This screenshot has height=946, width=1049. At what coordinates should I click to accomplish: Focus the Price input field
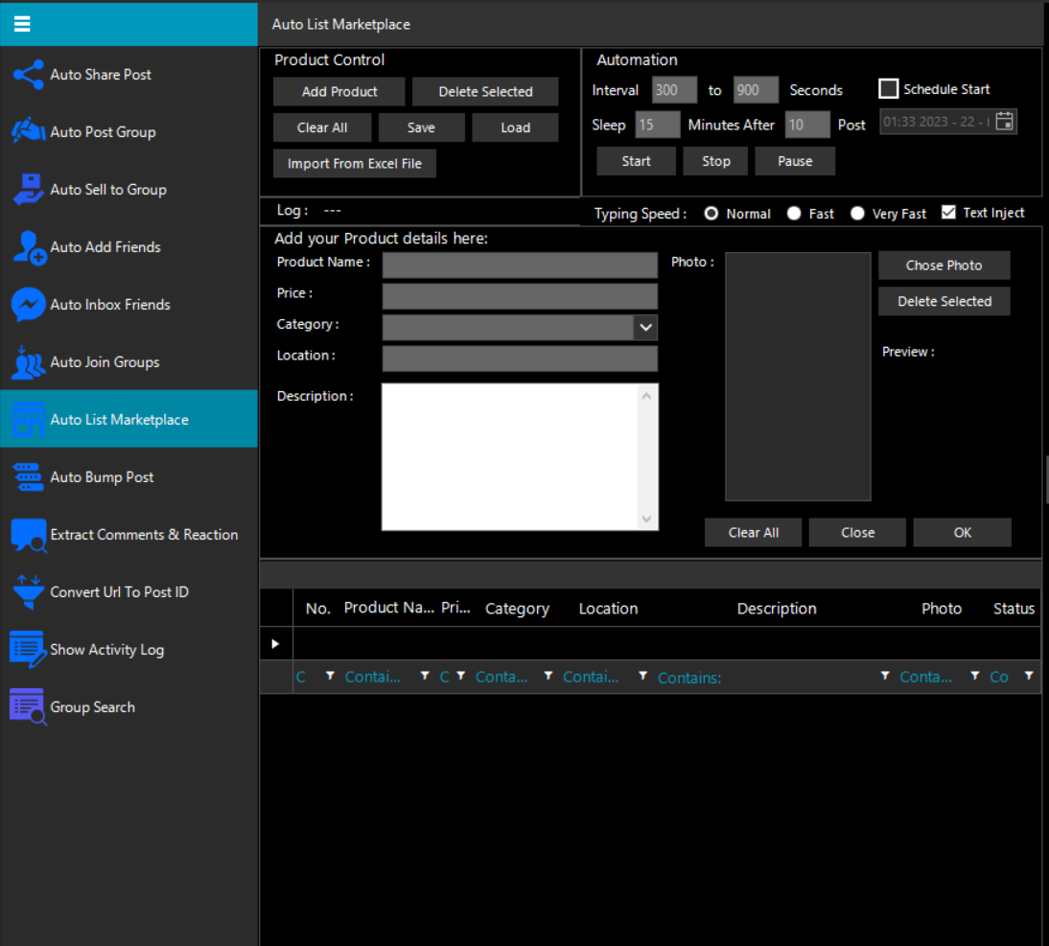pos(520,296)
